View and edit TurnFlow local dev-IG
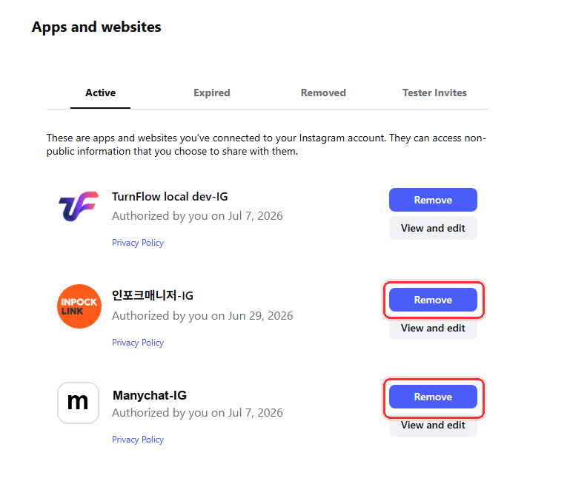Screen dimensions: 570x481 (433, 228)
